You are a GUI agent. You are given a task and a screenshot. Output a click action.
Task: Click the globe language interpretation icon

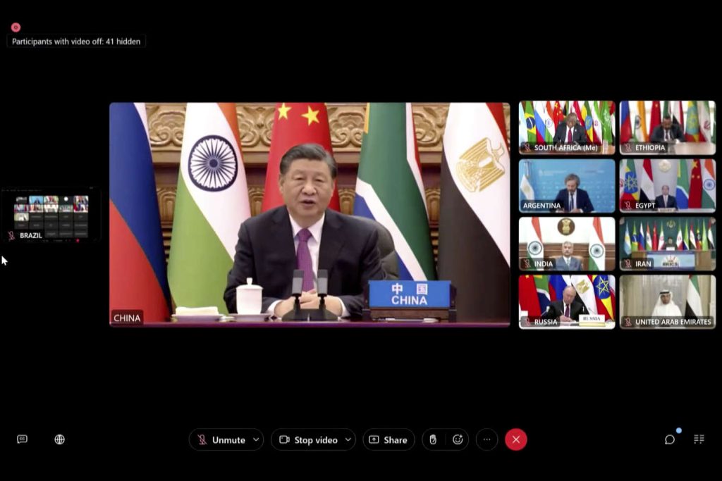tap(60, 439)
